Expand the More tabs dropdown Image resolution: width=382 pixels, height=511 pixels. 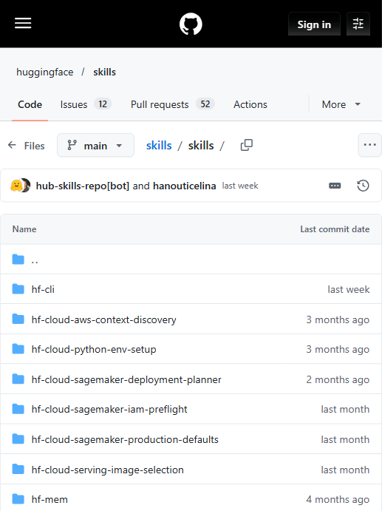point(341,104)
